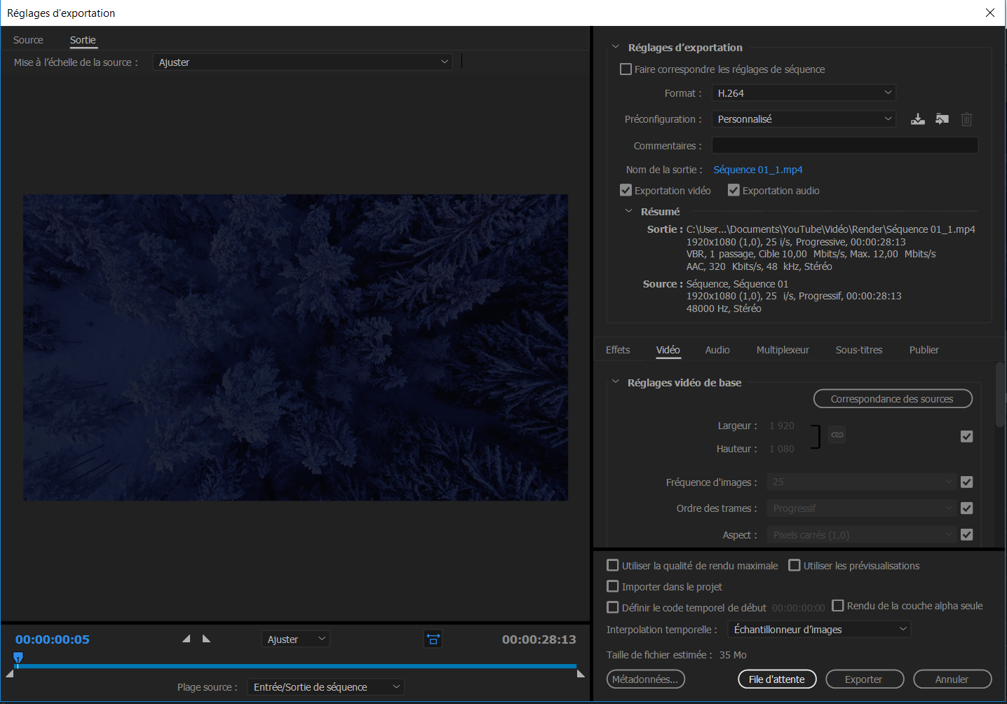This screenshot has width=1007, height=704.
Task: Click in the Commentaires input field
Action: [845, 145]
